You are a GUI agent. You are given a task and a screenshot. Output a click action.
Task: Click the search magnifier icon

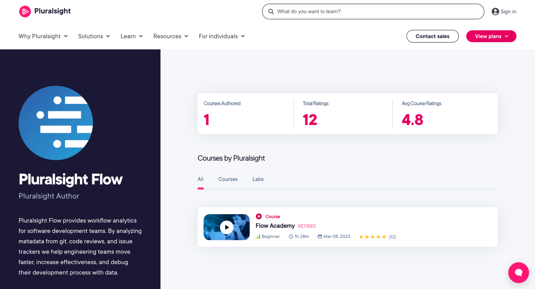(271, 12)
